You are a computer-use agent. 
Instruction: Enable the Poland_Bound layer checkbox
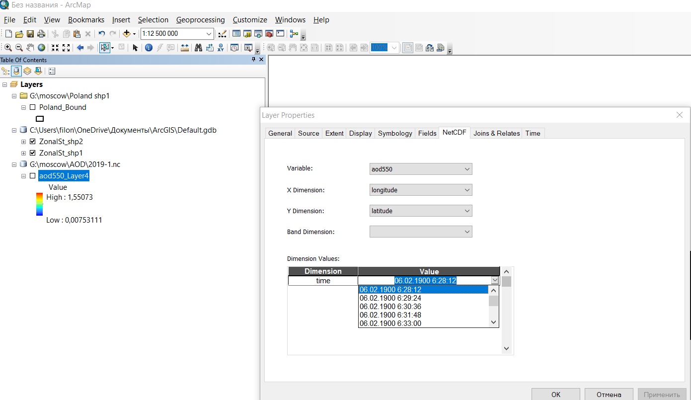tap(33, 107)
